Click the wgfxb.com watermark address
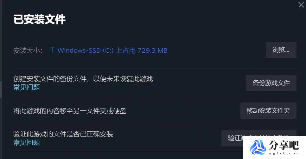 (284, 153)
